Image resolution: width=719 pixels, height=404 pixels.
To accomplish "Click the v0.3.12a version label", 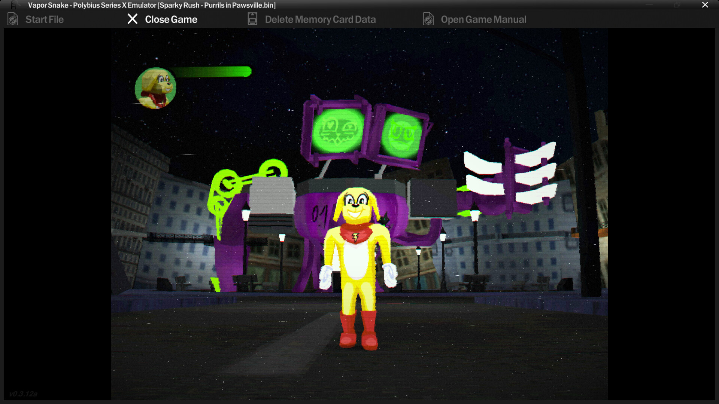I will 24,394.
